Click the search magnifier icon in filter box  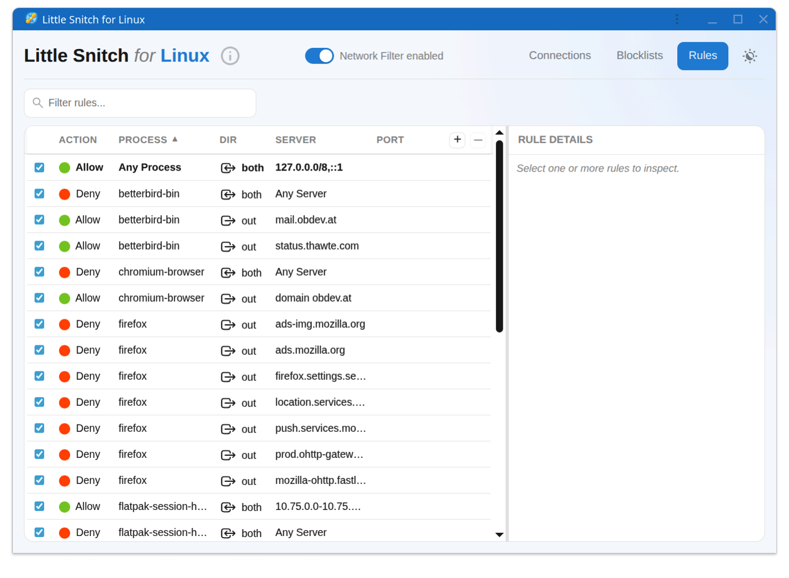click(x=38, y=103)
